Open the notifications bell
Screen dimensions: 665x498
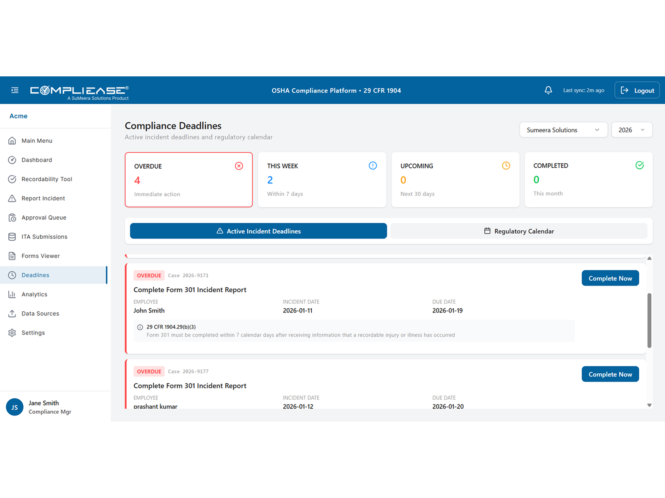(x=548, y=90)
